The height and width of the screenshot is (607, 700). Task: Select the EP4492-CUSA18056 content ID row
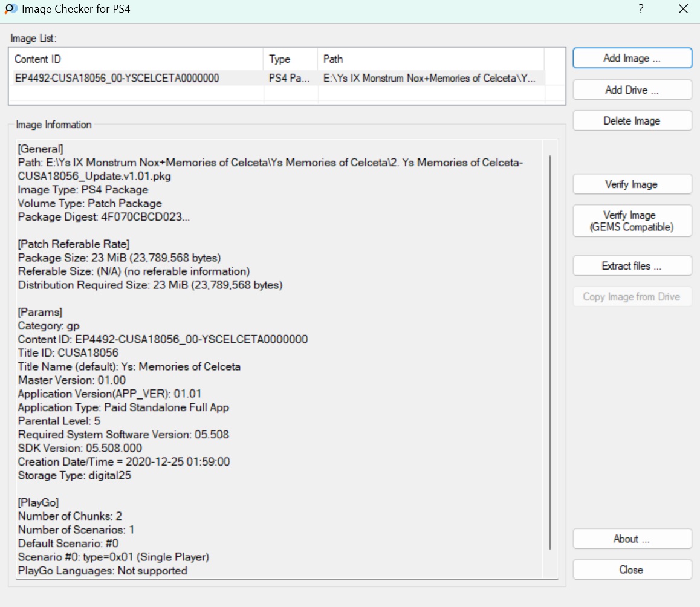point(117,78)
